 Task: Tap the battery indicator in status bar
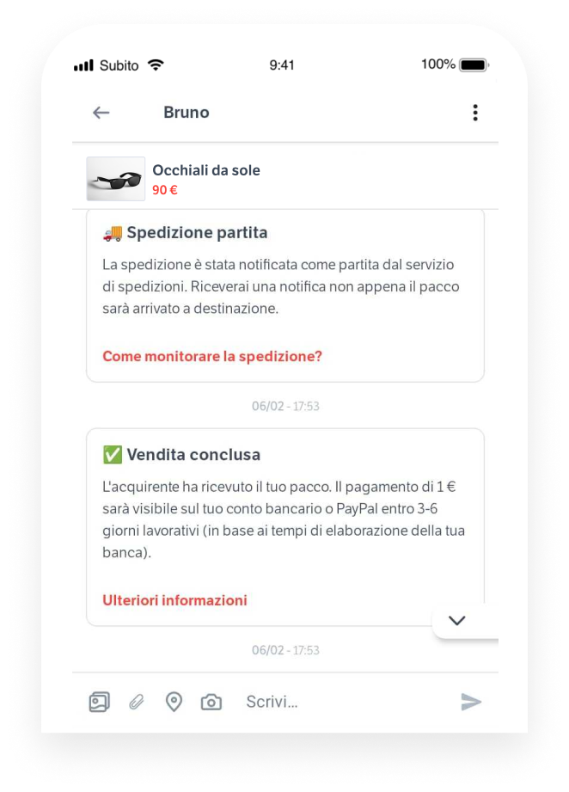(474, 65)
